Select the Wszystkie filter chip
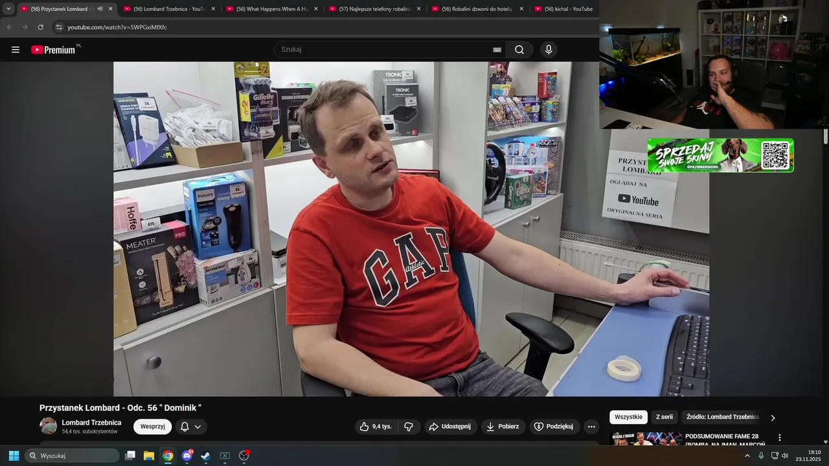The image size is (829, 466). pos(628,417)
